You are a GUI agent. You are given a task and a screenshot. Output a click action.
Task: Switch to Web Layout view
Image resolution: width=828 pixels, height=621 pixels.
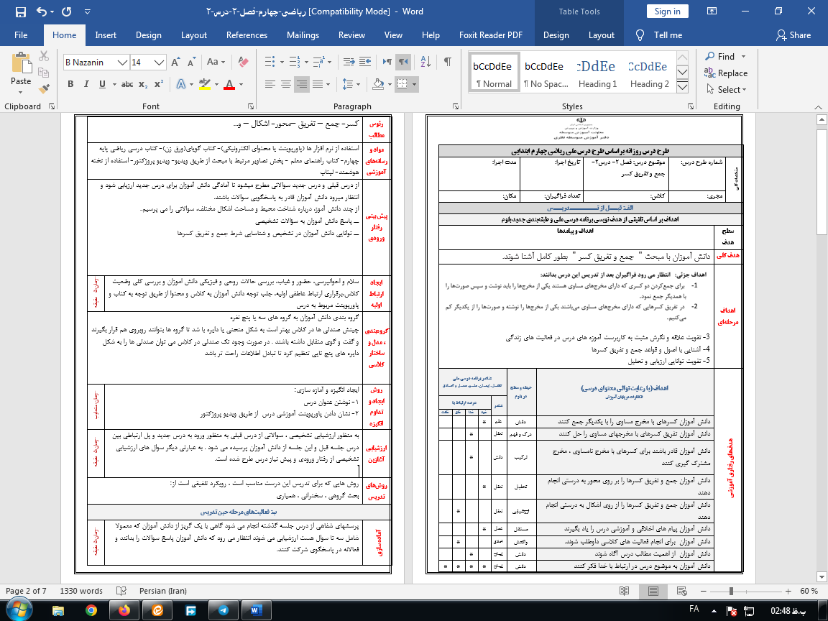point(681,591)
